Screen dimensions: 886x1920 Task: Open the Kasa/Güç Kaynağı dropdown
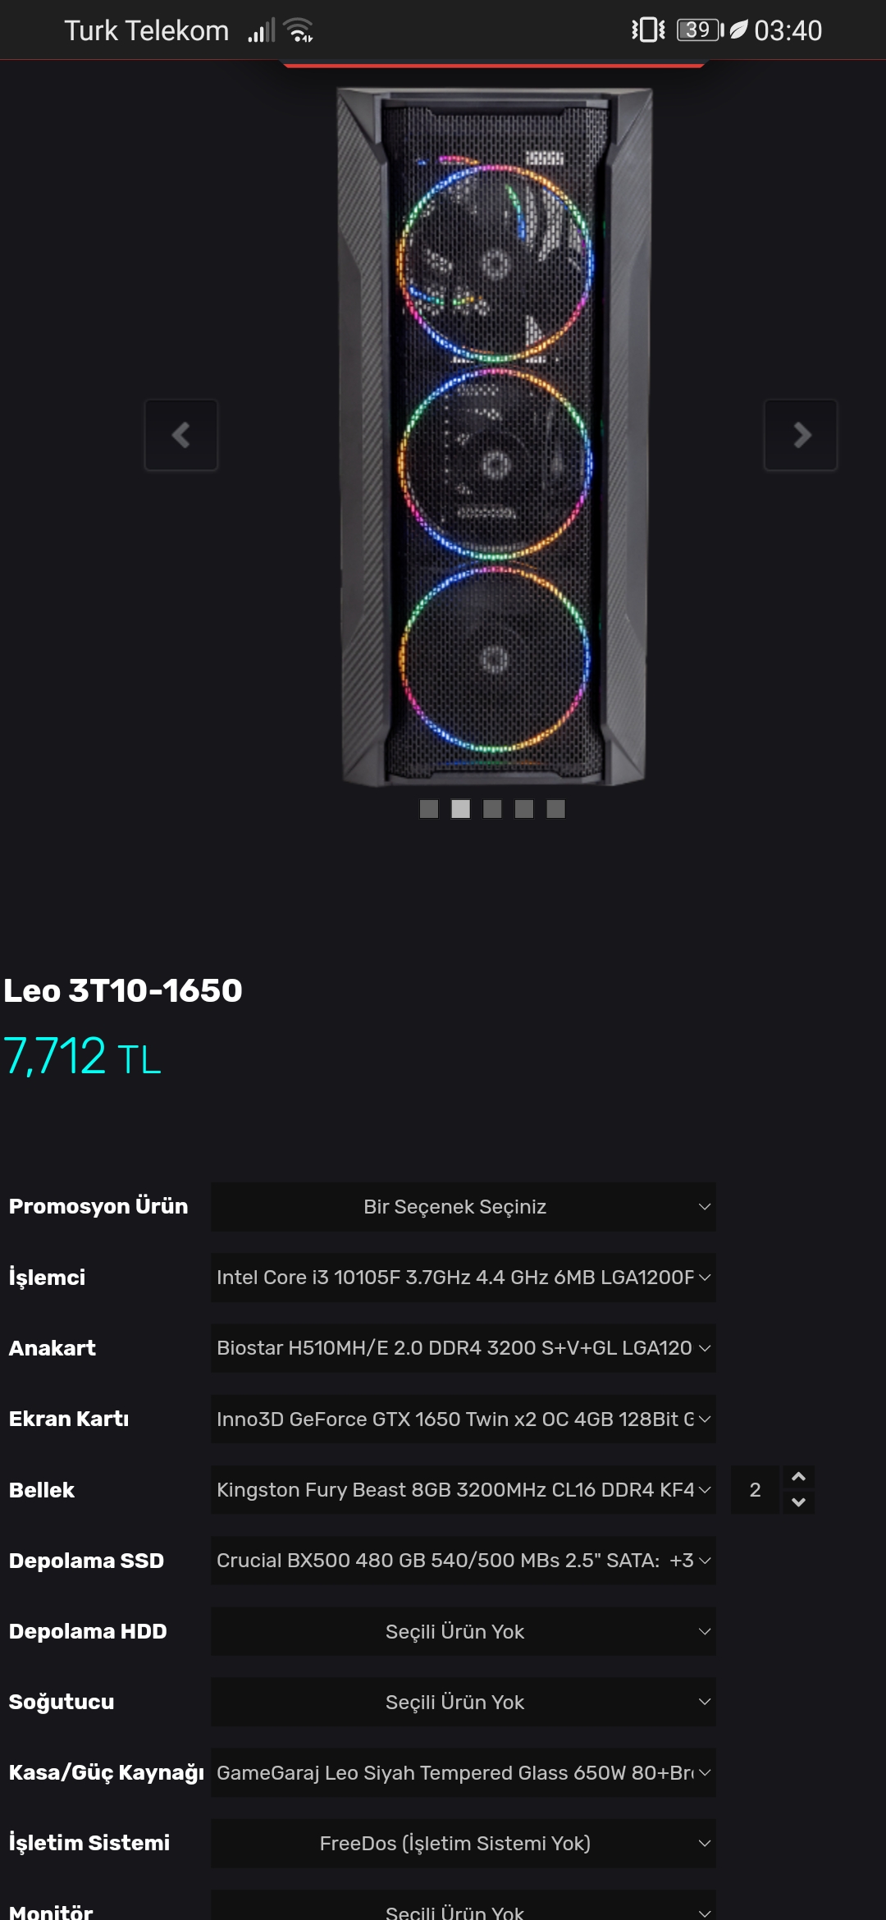(464, 1773)
